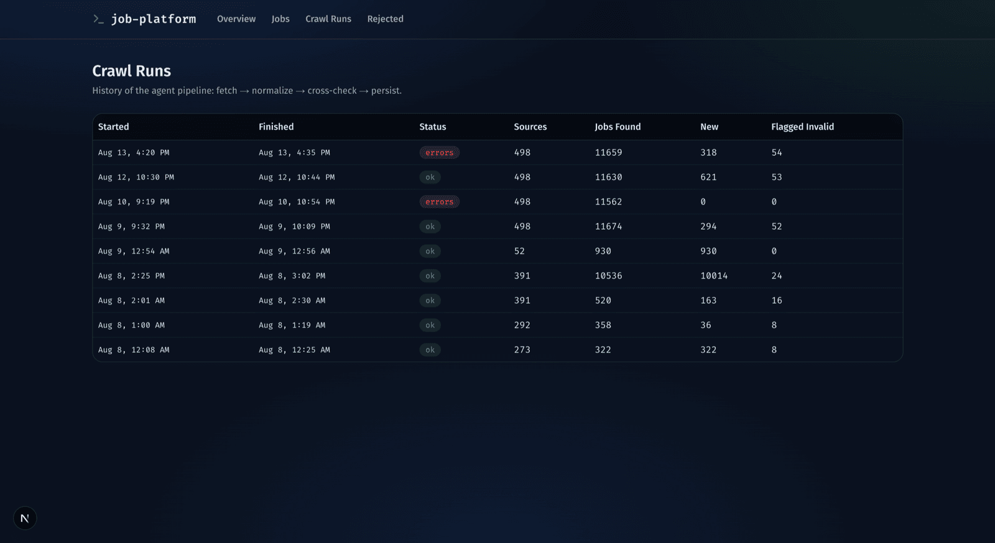Image resolution: width=995 pixels, height=543 pixels.
Task: Switch to Crawl Runs nav link
Action: (x=328, y=19)
